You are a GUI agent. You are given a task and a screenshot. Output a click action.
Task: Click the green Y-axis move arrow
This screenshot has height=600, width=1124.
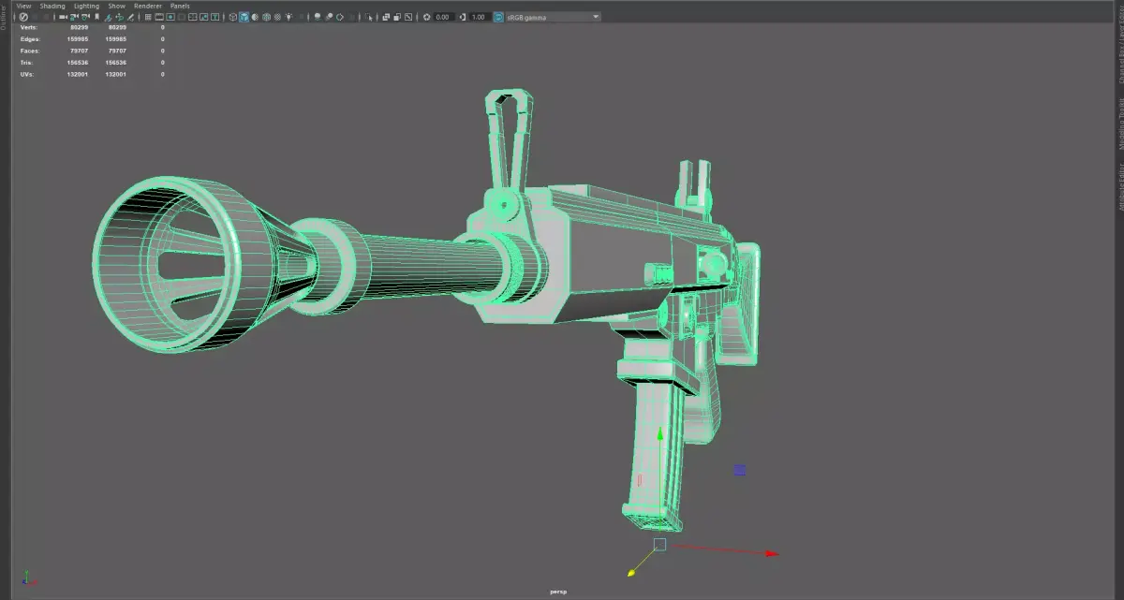click(659, 435)
